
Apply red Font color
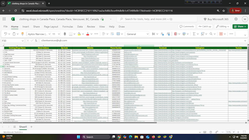[x=88, y=34]
